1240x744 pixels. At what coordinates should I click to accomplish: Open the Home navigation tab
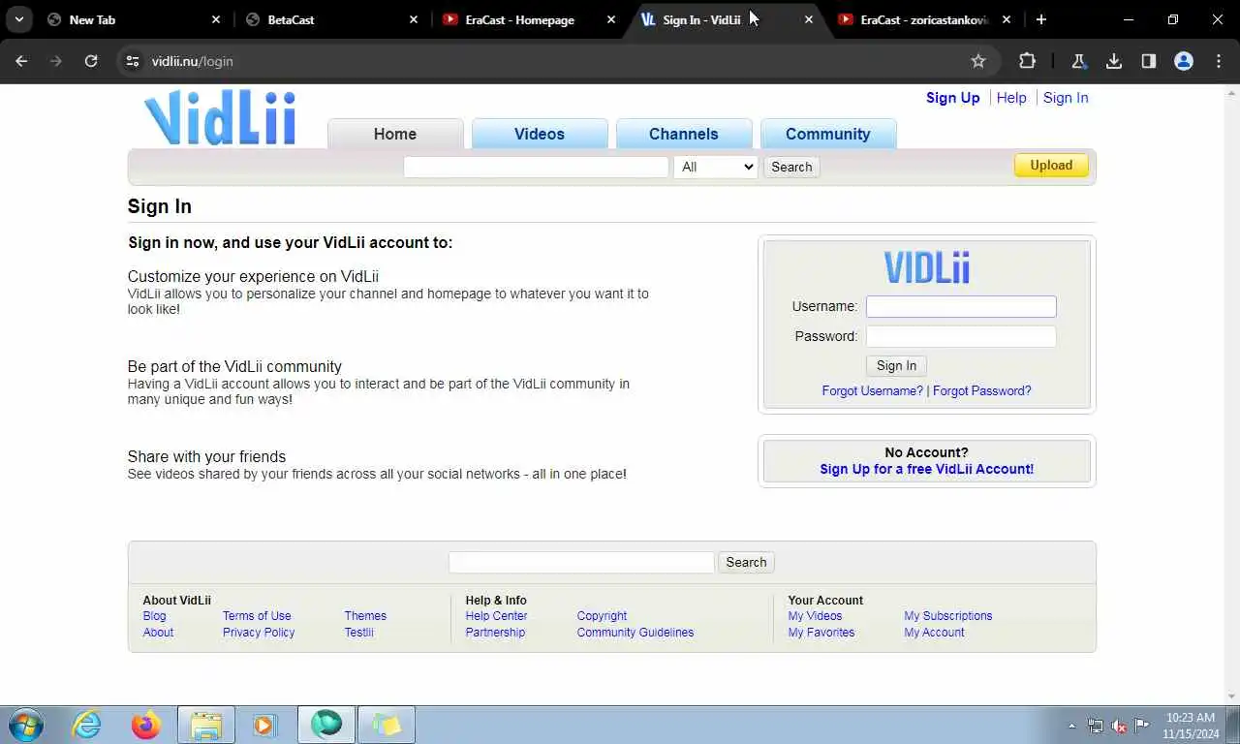[x=395, y=134]
